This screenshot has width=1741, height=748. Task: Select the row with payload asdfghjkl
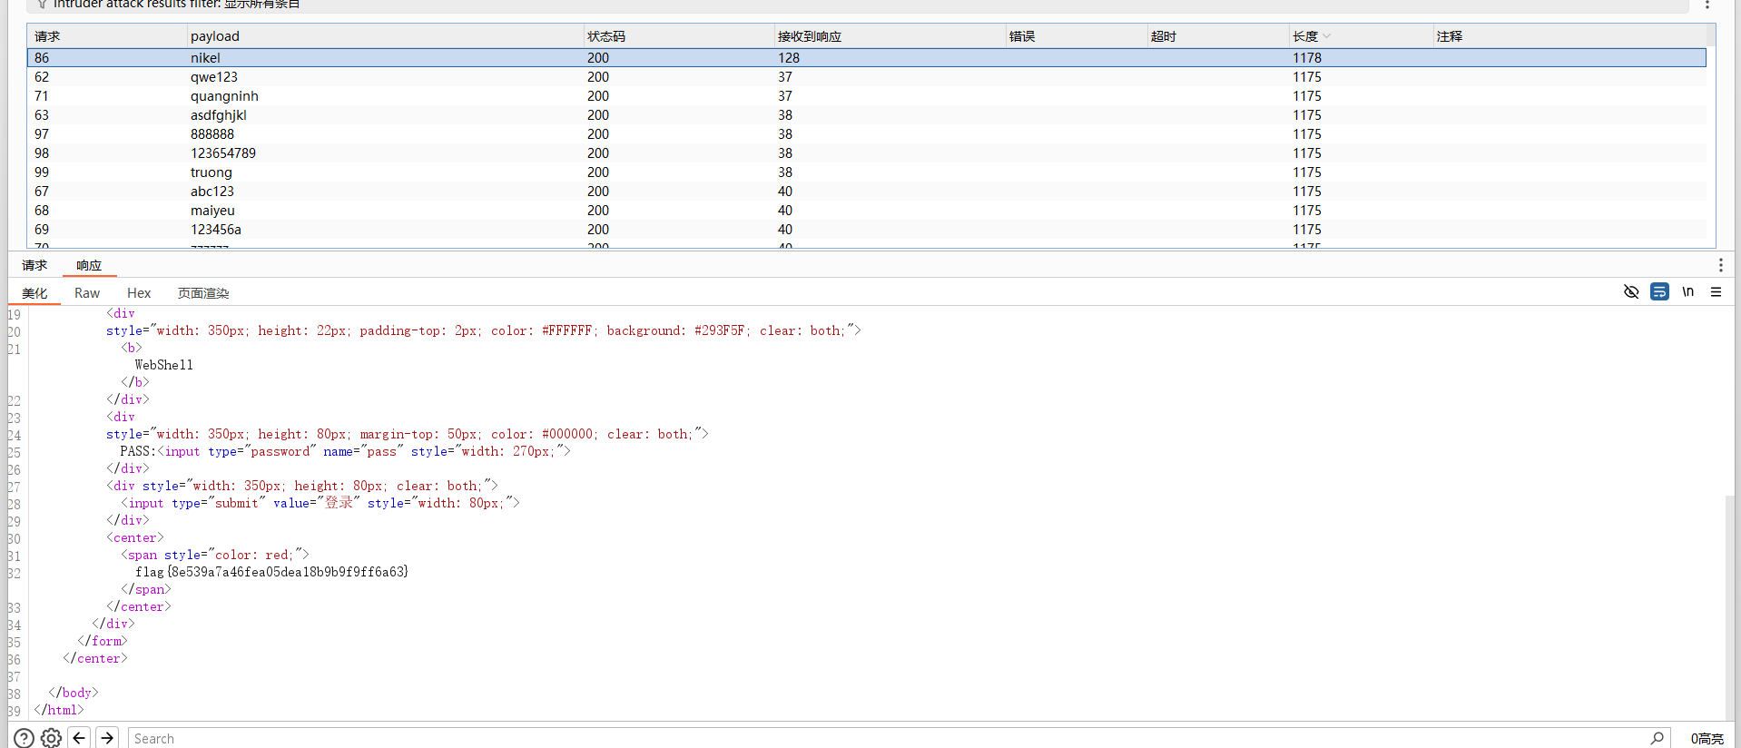[x=867, y=115]
